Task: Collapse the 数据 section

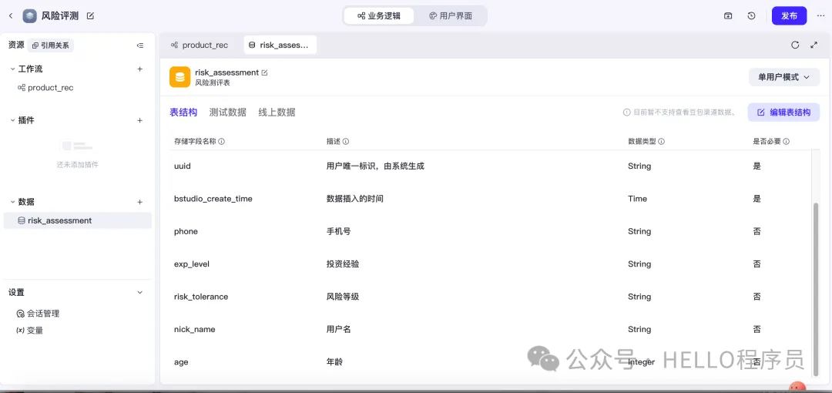Action: 13,202
